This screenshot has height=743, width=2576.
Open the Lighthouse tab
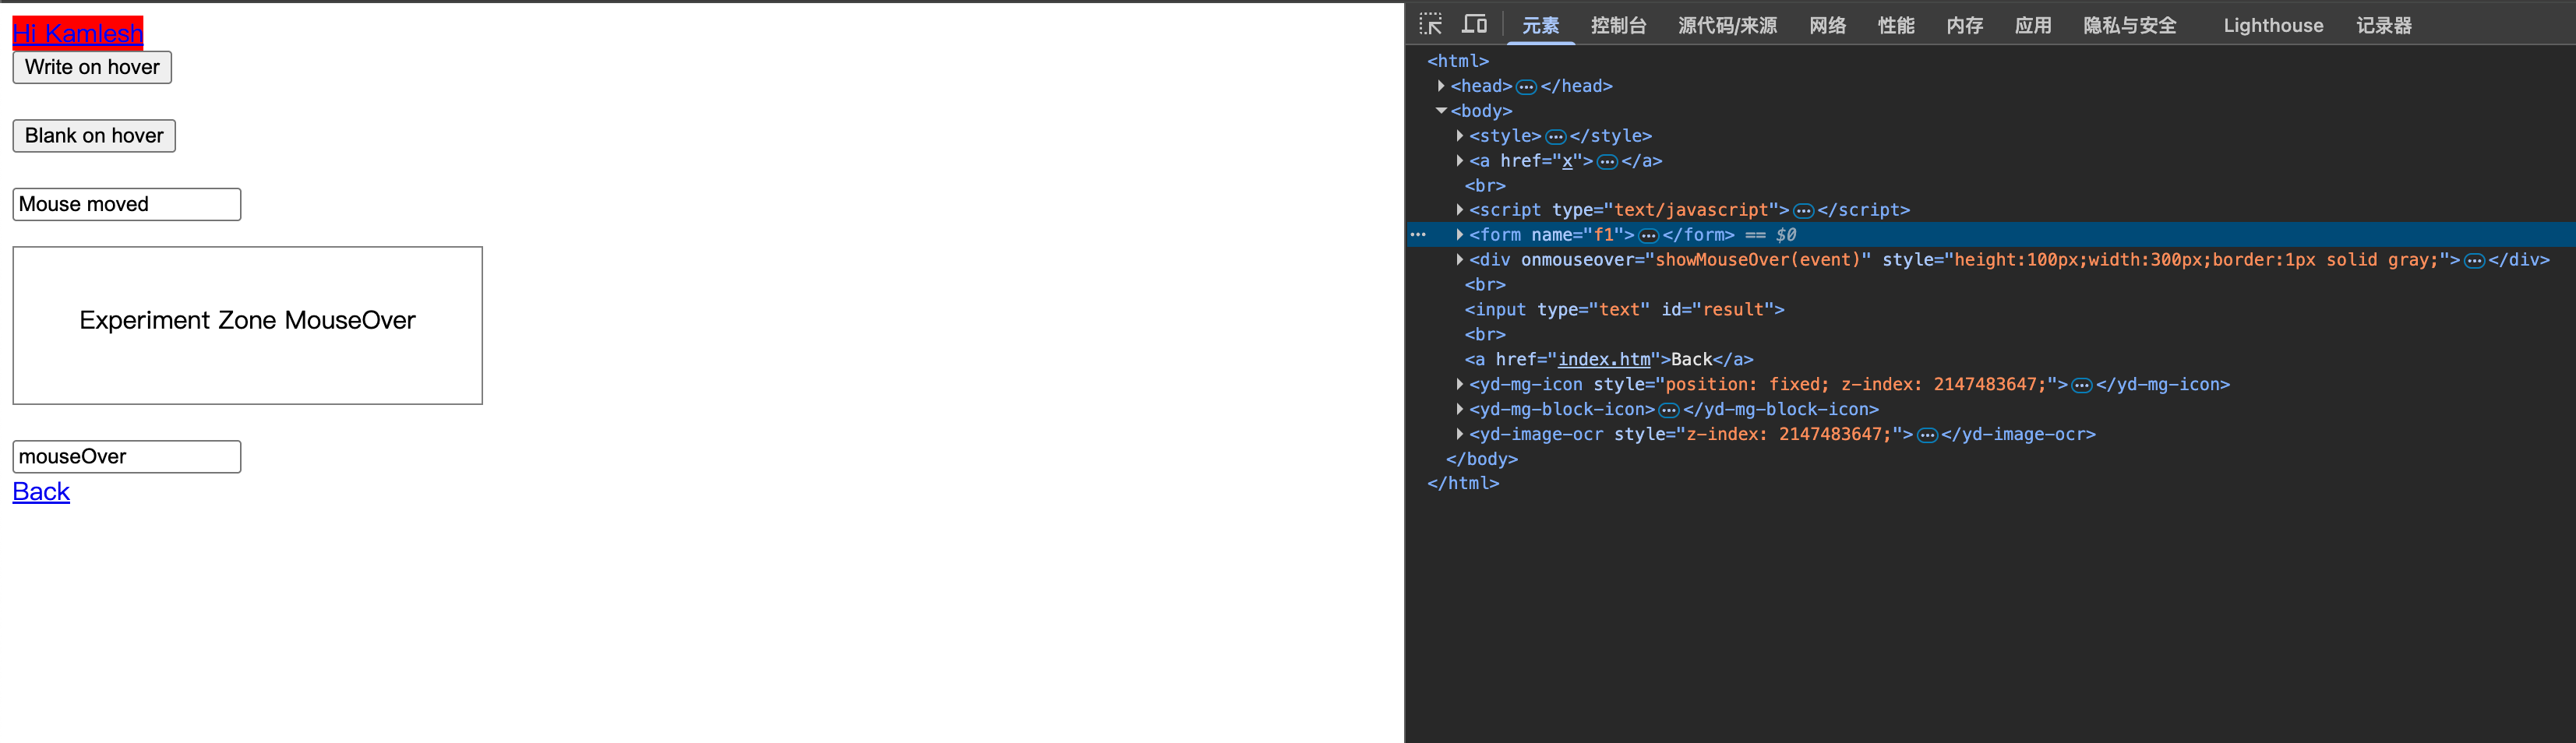(x=2272, y=25)
